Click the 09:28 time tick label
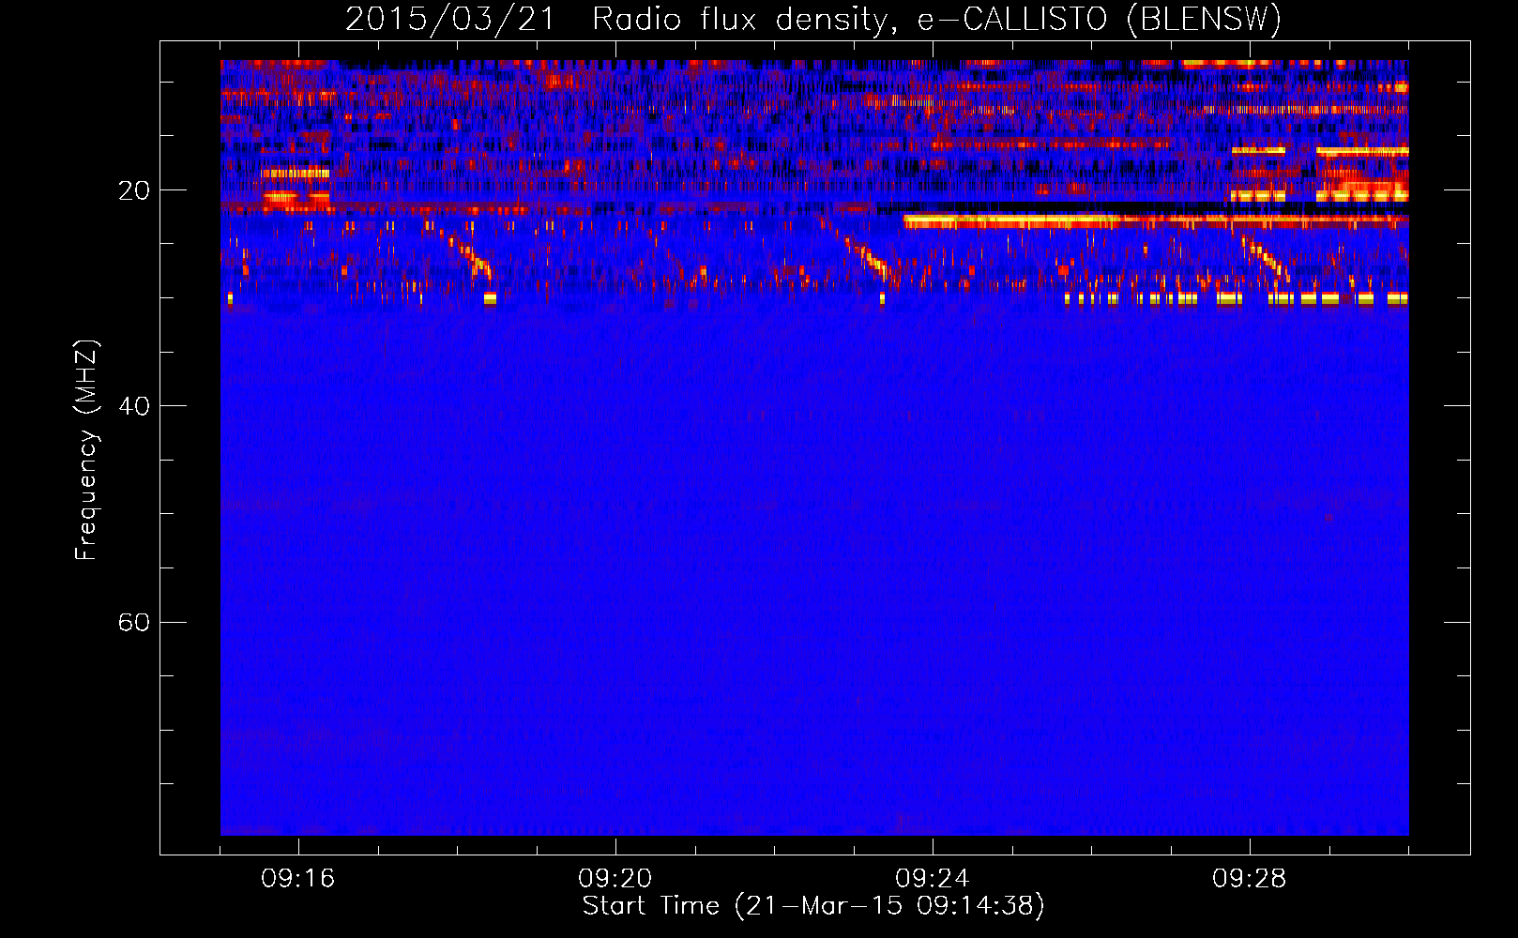This screenshot has width=1518, height=938. pyautogui.click(x=1250, y=879)
